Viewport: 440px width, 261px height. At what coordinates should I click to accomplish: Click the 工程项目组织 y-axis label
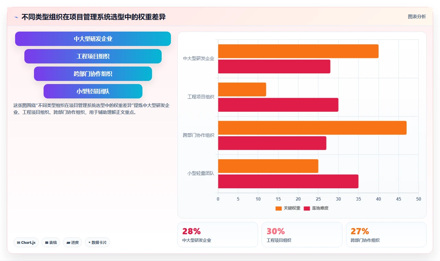coord(201,97)
